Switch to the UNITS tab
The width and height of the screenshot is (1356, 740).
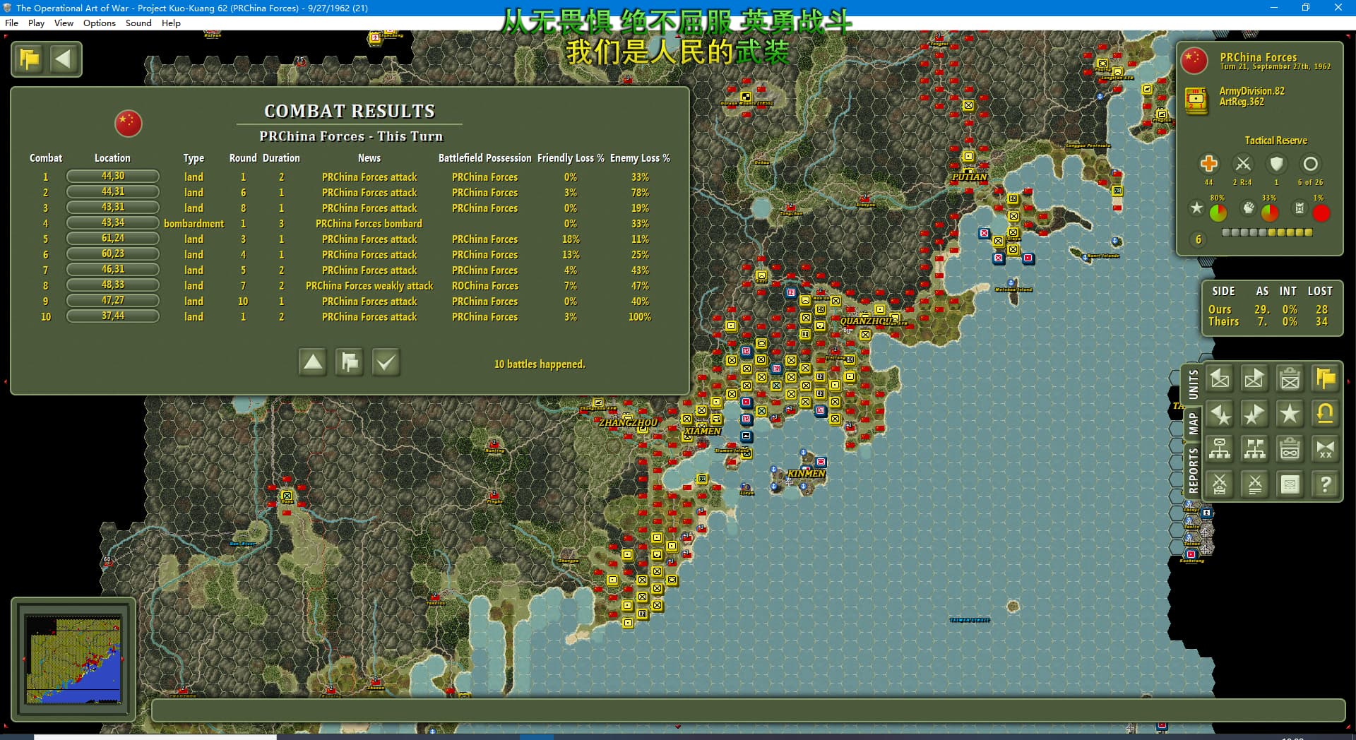click(1193, 385)
